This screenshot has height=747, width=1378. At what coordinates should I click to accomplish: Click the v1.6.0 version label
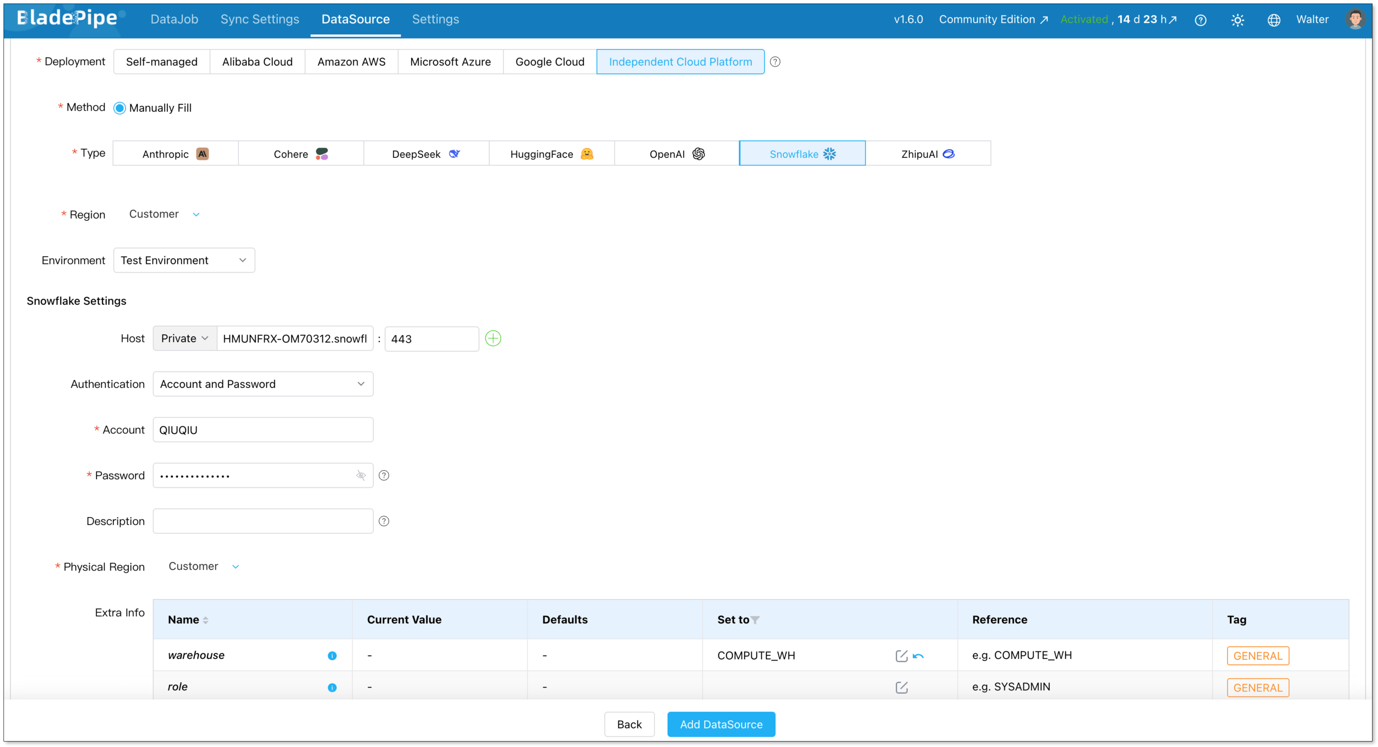pos(908,19)
